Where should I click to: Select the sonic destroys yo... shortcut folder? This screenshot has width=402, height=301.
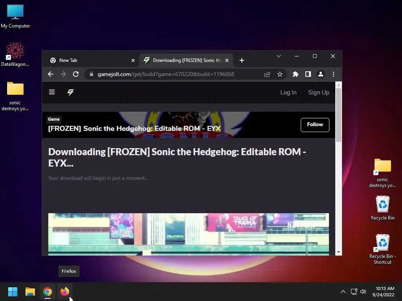tap(382, 173)
